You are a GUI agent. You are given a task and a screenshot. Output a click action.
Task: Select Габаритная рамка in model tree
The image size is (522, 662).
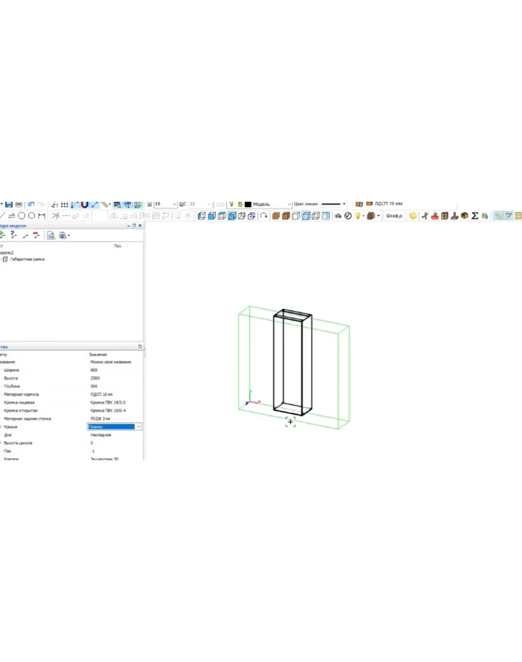click(27, 259)
